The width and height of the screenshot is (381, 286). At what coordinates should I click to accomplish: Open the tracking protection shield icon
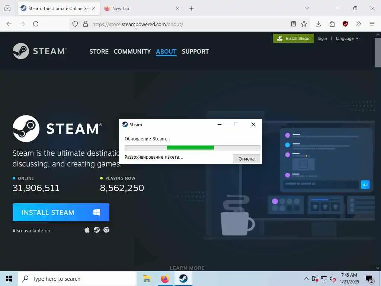pyautogui.click(x=75, y=24)
